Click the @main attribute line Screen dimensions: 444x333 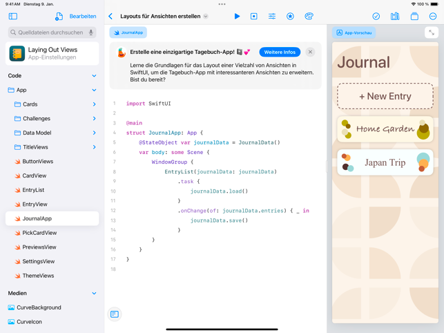tap(134, 123)
